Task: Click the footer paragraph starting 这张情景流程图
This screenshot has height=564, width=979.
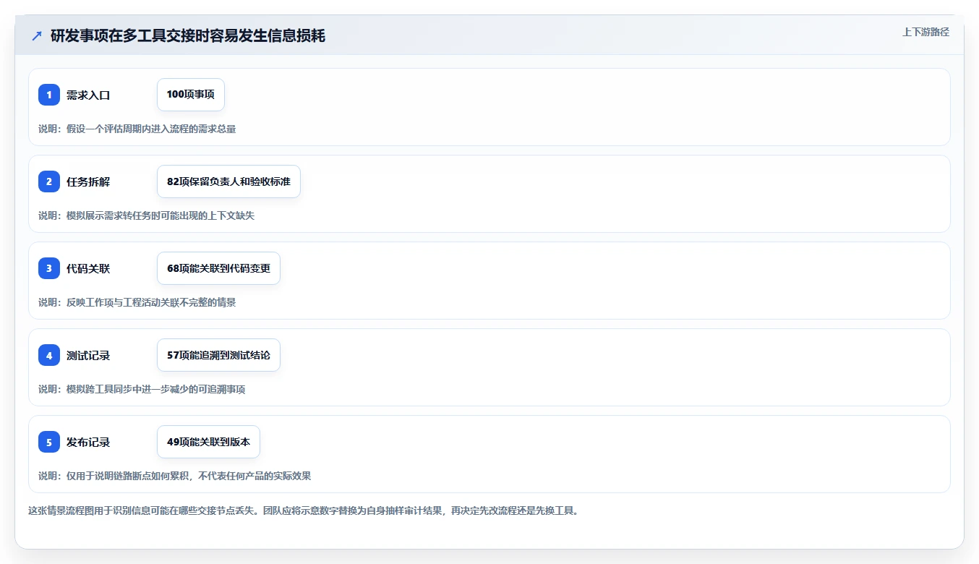Action: pos(304,510)
